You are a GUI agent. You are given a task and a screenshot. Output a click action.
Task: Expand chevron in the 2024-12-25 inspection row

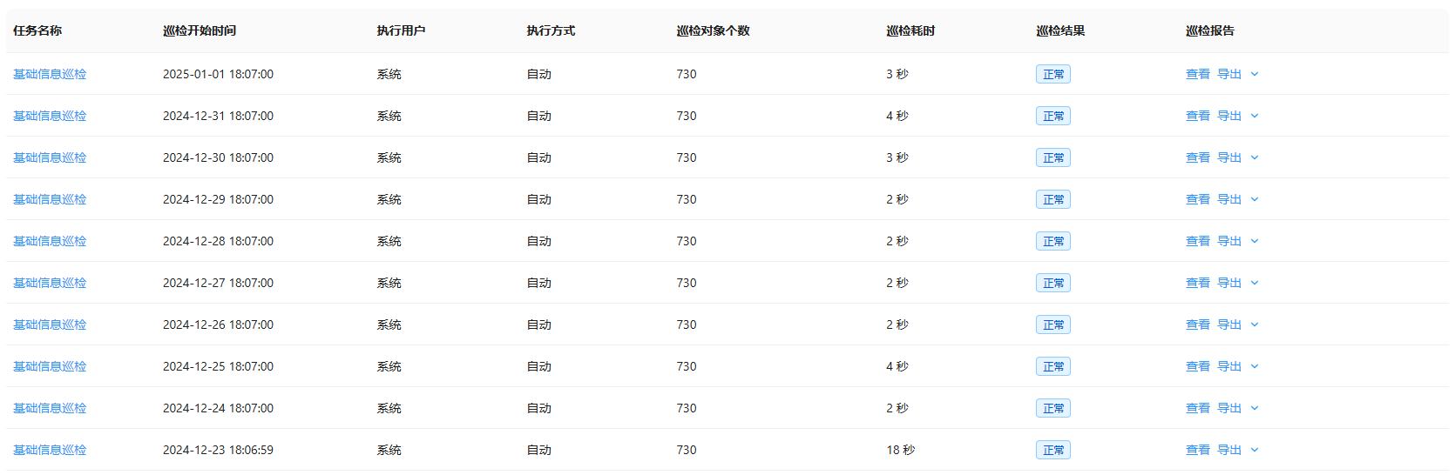click(x=1255, y=366)
